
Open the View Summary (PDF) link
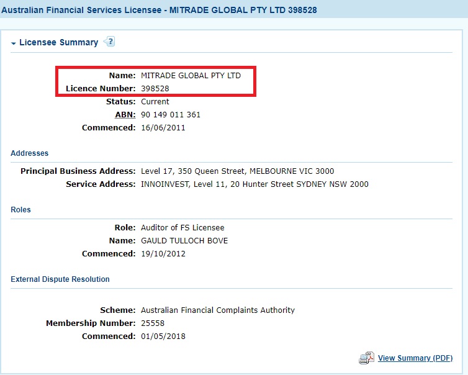coord(415,358)
